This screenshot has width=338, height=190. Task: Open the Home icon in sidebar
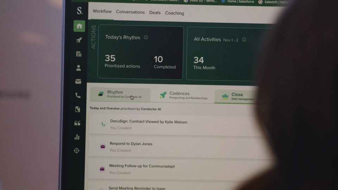[79, 26]
